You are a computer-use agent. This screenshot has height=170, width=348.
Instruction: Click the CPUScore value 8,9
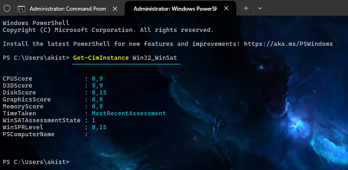(x=97, y=79)
